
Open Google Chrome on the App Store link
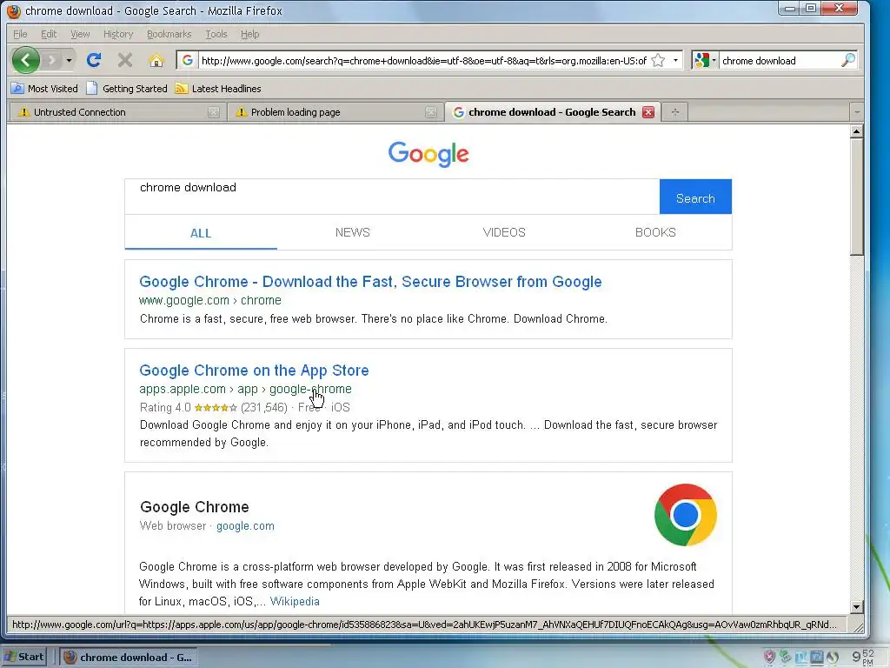pyautogui.click(x=255, y=371)
